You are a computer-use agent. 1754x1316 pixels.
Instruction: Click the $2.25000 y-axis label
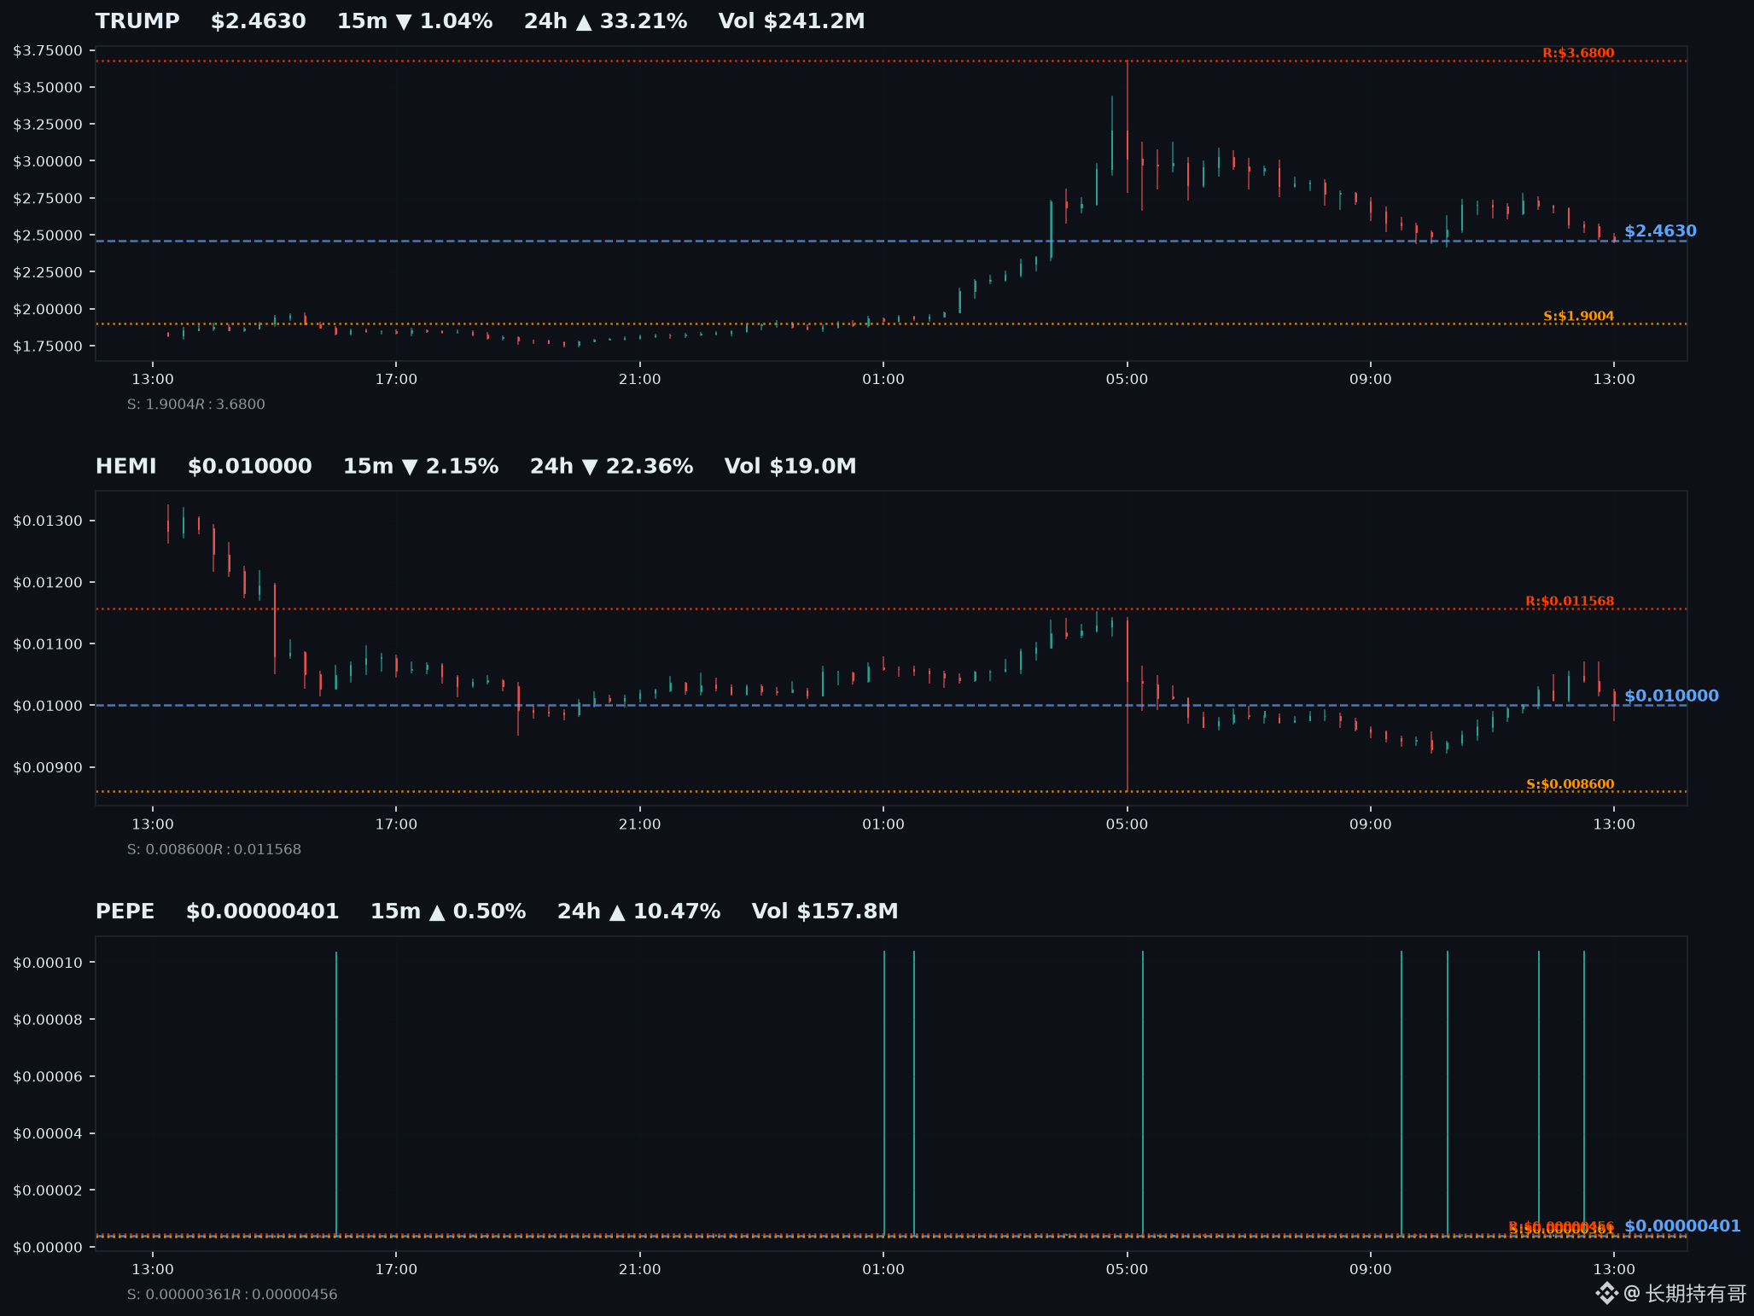48,272
